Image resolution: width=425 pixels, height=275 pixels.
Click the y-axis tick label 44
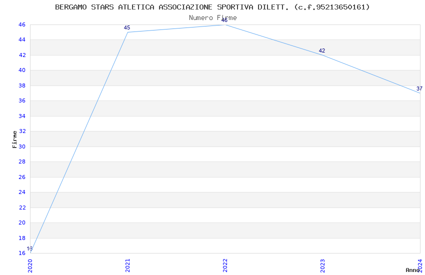22,40
